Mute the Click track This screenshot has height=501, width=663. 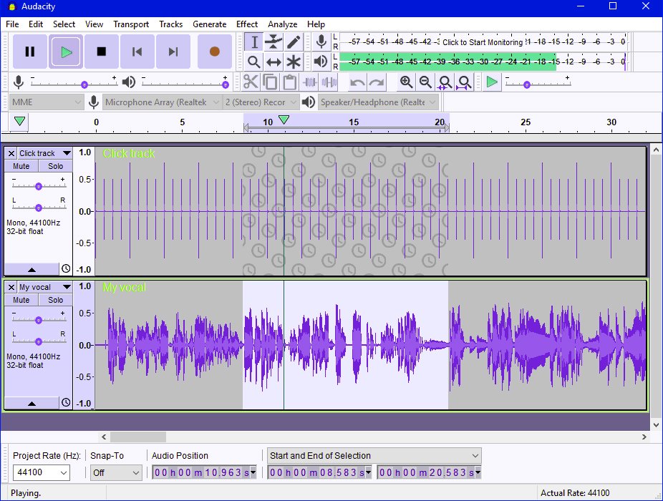coord(21,166)
